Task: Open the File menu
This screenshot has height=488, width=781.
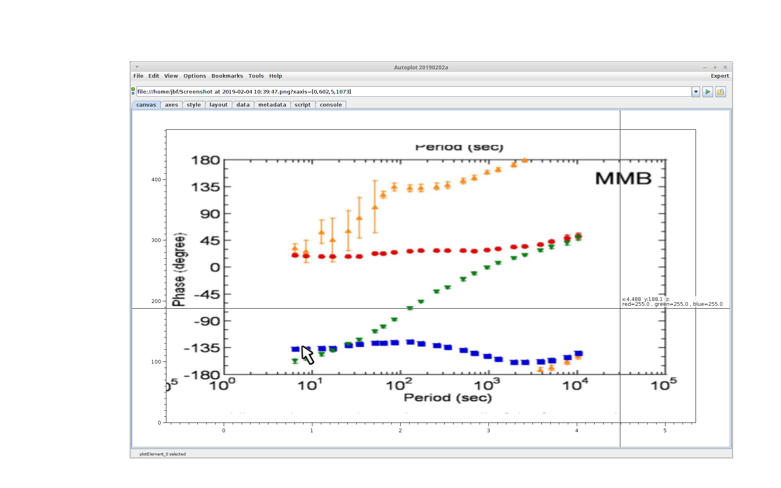Action: (x=138, y=76)
